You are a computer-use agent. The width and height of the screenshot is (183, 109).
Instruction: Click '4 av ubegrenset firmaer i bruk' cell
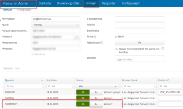click(138, 92)
